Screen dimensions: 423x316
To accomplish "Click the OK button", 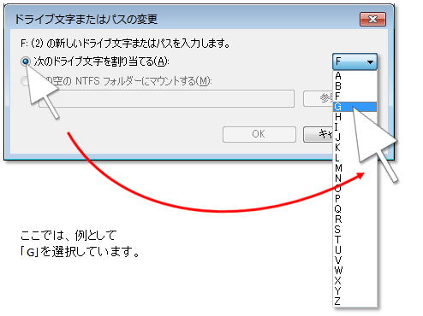I will pyautogui.click(x=259, y=134).
